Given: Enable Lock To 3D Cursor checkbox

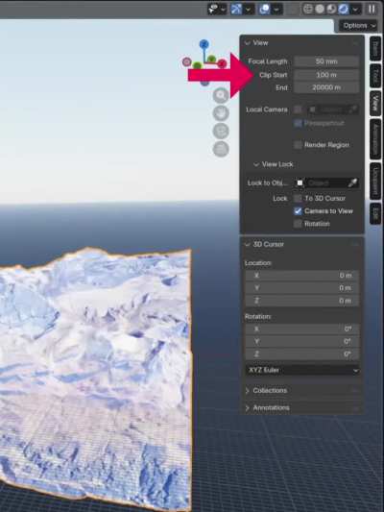Looking at the screenshot, I should coord(298,198).
